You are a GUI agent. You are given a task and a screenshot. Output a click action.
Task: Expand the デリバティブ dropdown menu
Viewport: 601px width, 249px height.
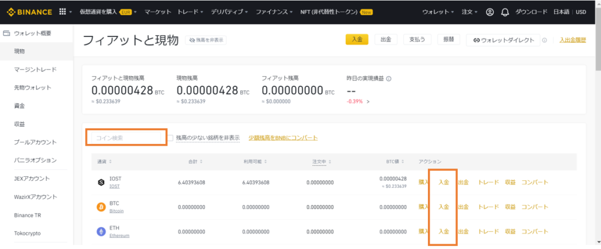pyautogui.click(x=228, y=12)
